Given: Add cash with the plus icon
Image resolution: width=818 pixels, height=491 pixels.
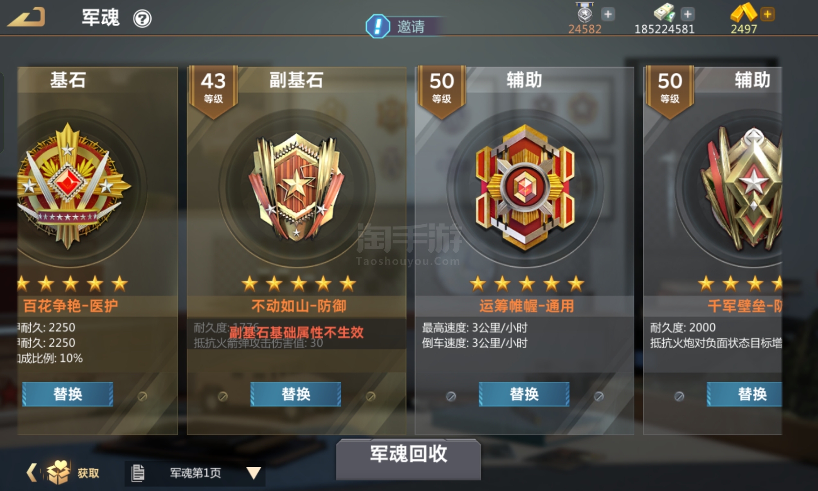Looking at the screenshot, I should 688,14.
